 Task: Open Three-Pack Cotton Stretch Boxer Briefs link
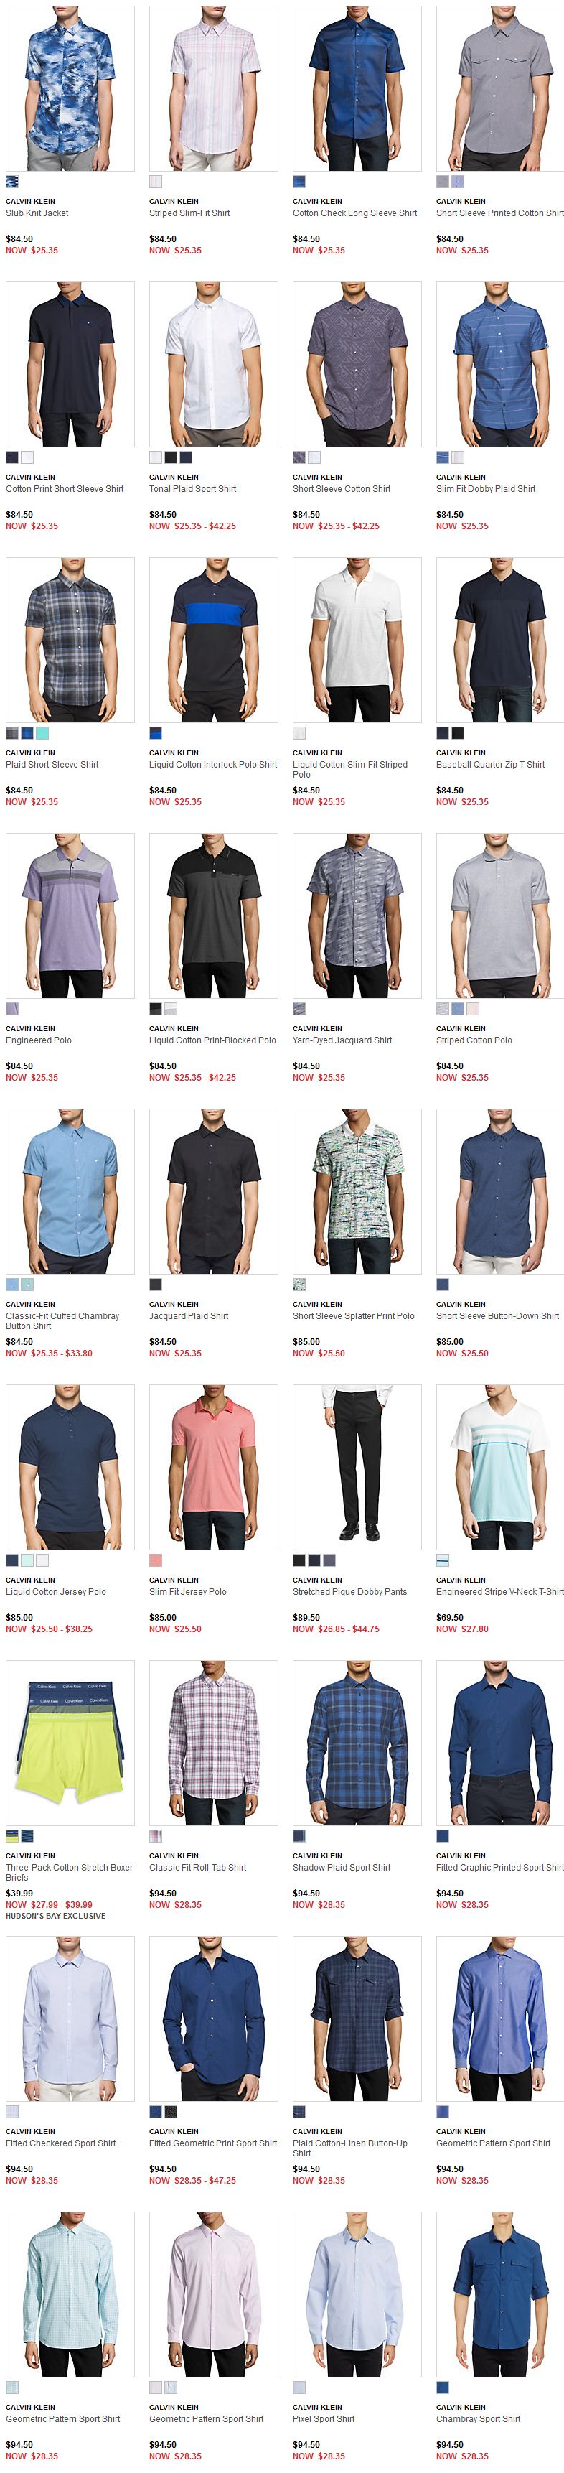pyautogui.click(x=69, y=1872)
